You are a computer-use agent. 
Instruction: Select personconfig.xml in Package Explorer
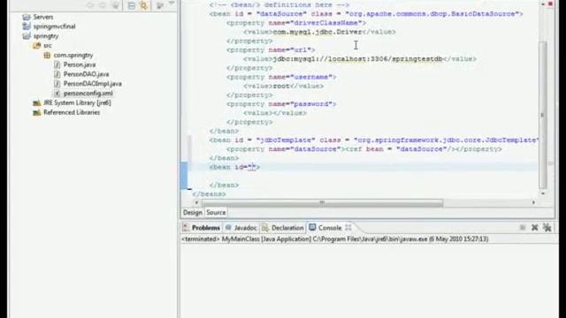[88, 93]
